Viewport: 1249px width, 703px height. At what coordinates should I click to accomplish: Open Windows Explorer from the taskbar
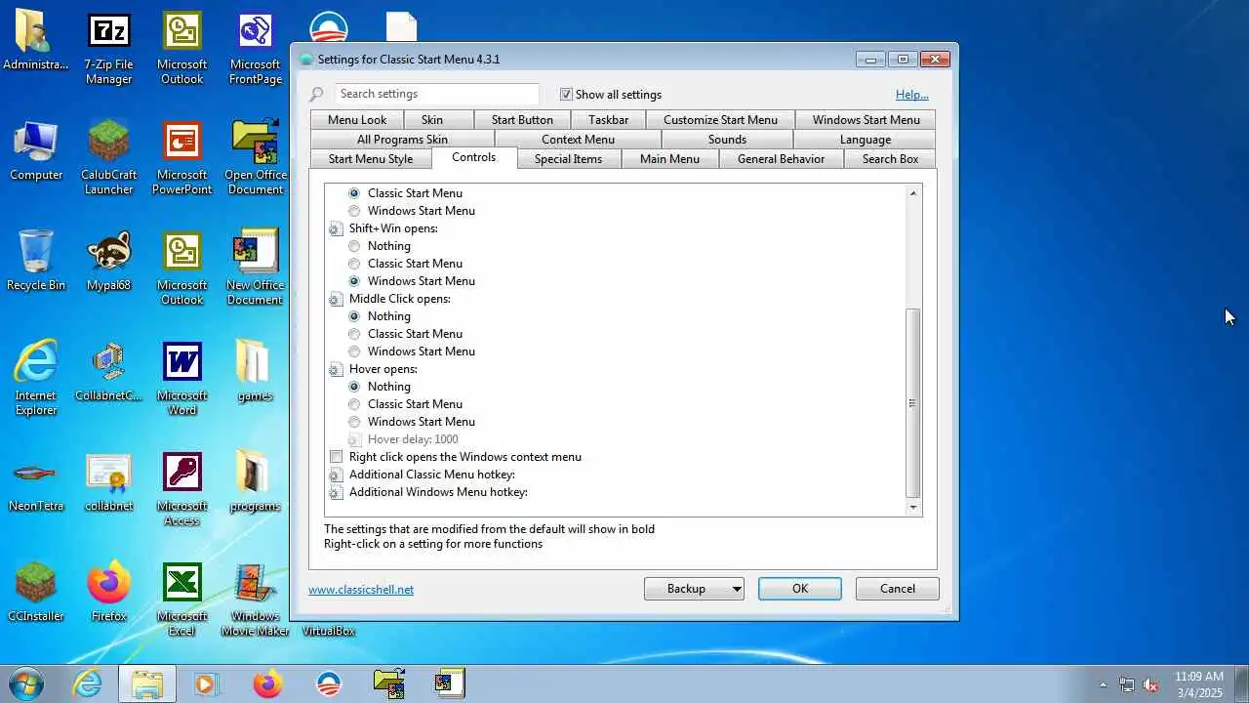(x=147, y=683)
